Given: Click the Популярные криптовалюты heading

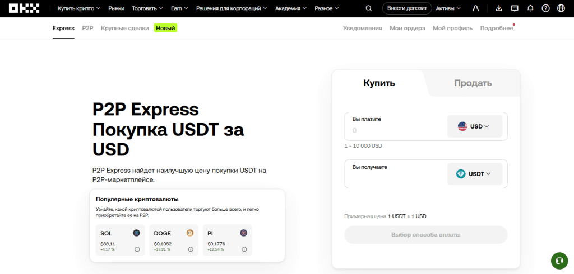Looking at the screenshot, I should pos(137,199).
